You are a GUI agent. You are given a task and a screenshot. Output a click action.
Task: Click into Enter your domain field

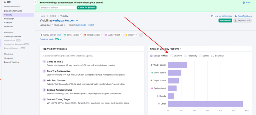[x=58, y=7]
